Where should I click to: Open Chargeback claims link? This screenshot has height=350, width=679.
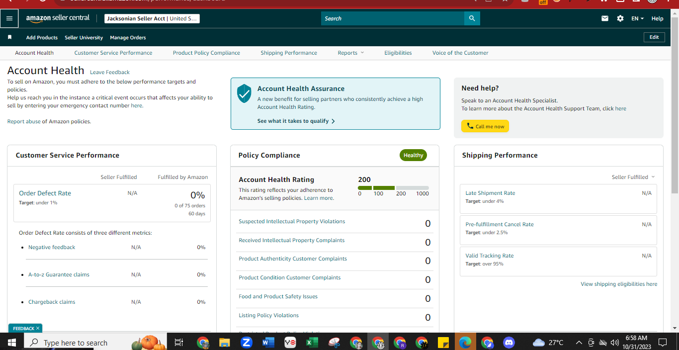coord(52,302)
